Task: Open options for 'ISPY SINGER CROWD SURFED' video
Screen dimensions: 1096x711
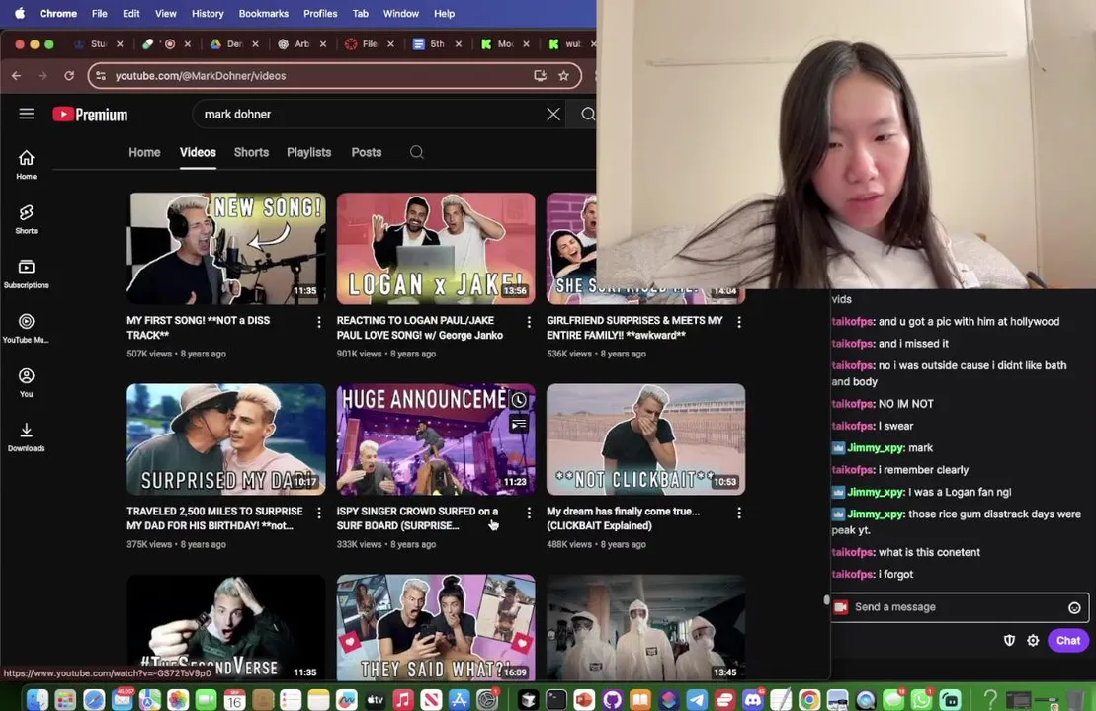Action: 529,513
